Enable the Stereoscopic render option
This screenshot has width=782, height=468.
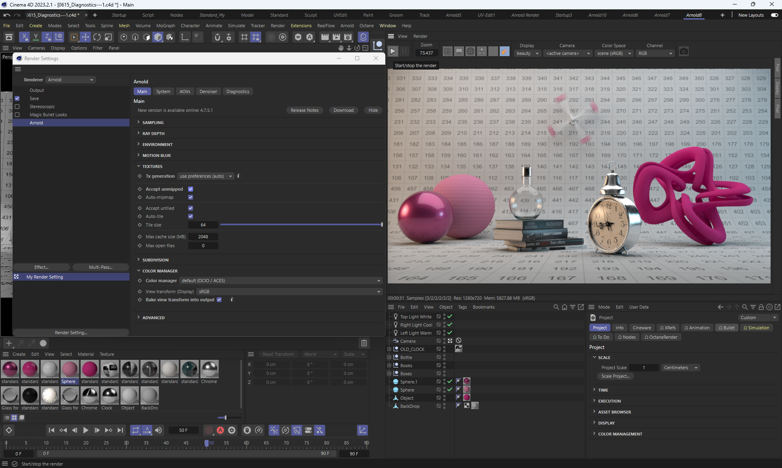point(17,107)
